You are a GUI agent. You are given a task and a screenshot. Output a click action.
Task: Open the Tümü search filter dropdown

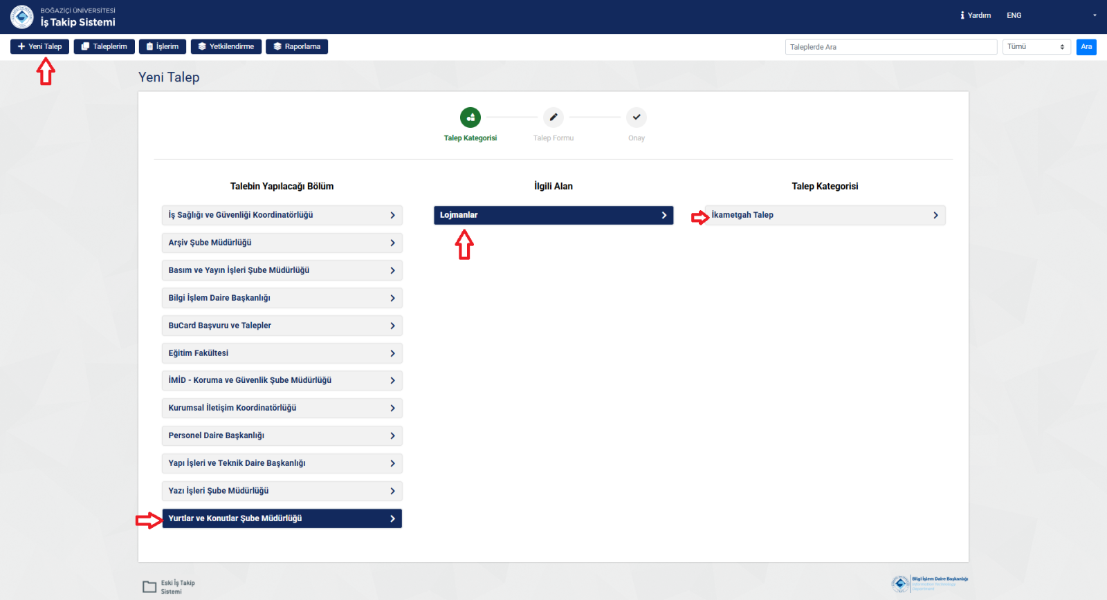pos(1036,47)
